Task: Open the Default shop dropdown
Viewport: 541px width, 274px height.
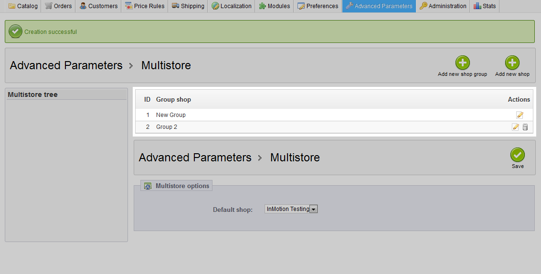Action: pyautogui.click(x=291, y=209)
